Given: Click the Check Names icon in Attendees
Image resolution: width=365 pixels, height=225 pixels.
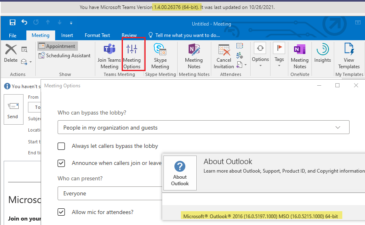Looking at the screenshot, I should [x=240, y=55].
